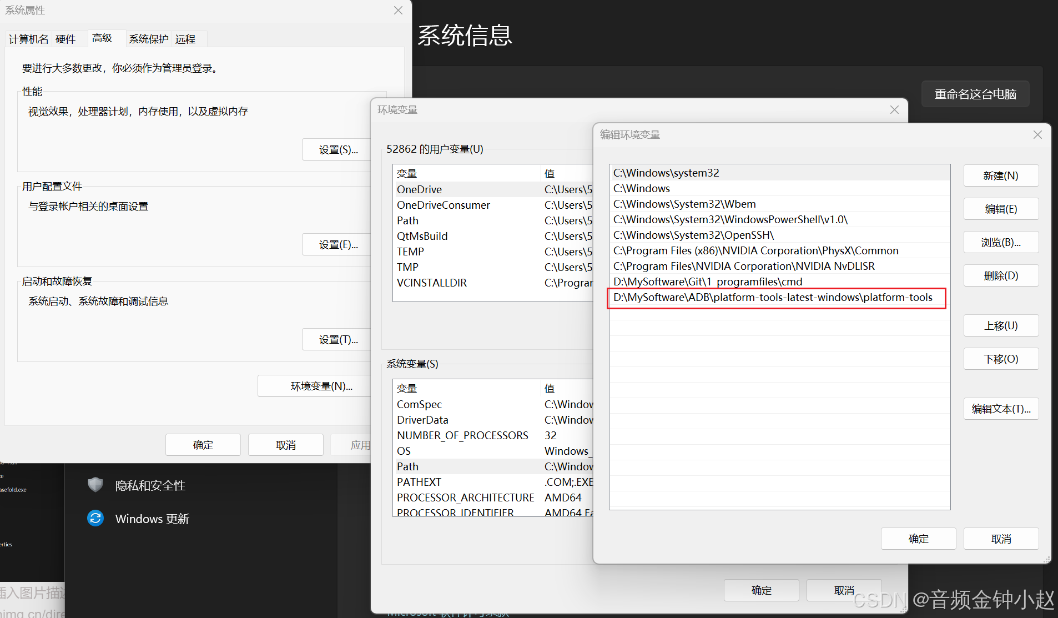
Task: Open the 系统保护 tab
Action: coord(149,39)
